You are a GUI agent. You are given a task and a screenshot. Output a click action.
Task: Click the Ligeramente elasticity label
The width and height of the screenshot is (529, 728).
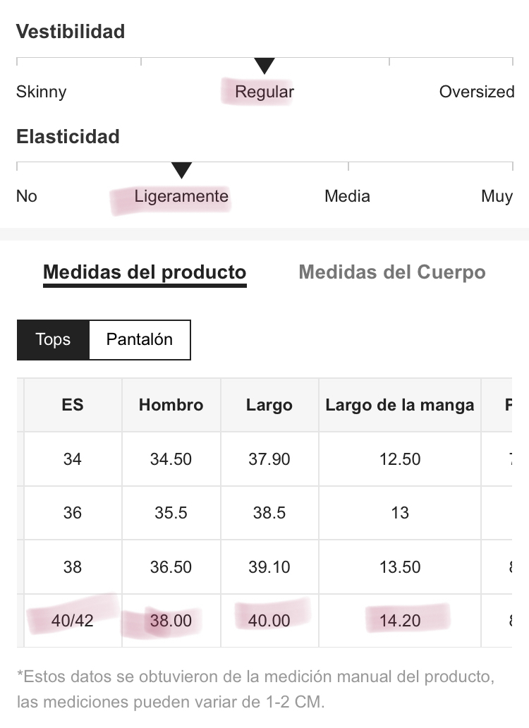tap(181, 196)
